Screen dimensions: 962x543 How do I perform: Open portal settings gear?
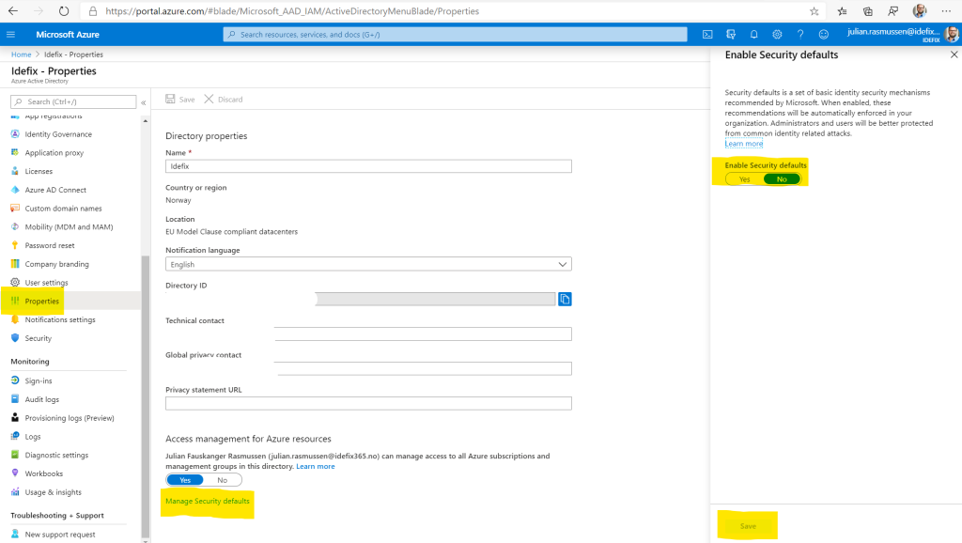tap(777, 35)
